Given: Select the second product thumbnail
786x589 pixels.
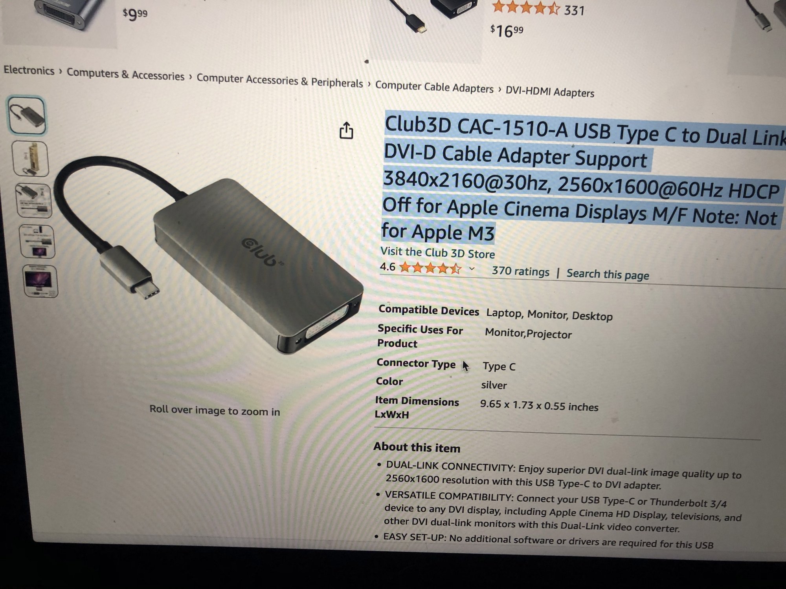Looking at the screenshot, I should [30, 159].
